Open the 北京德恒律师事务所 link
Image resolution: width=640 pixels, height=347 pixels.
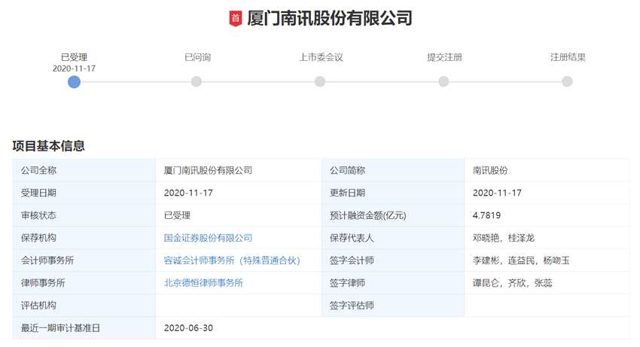[x=203, y=283]
